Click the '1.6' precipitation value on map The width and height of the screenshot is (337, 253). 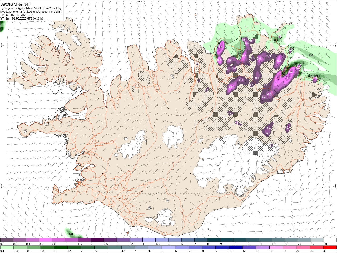(x=221, y=47)
